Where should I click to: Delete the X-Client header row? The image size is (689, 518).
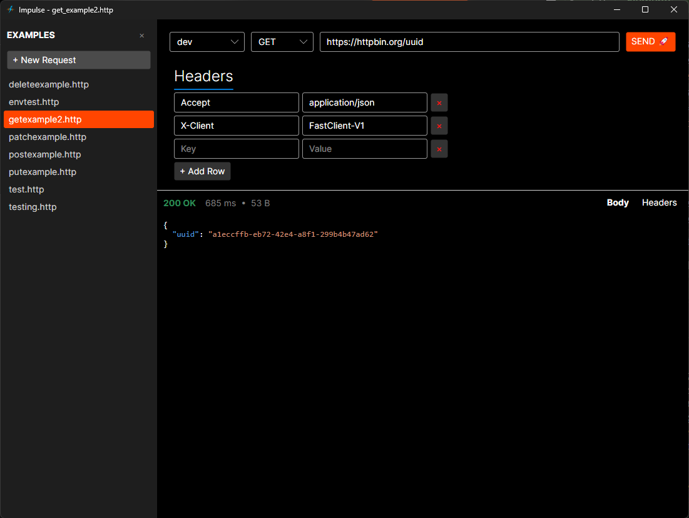[x=439, y=126]
